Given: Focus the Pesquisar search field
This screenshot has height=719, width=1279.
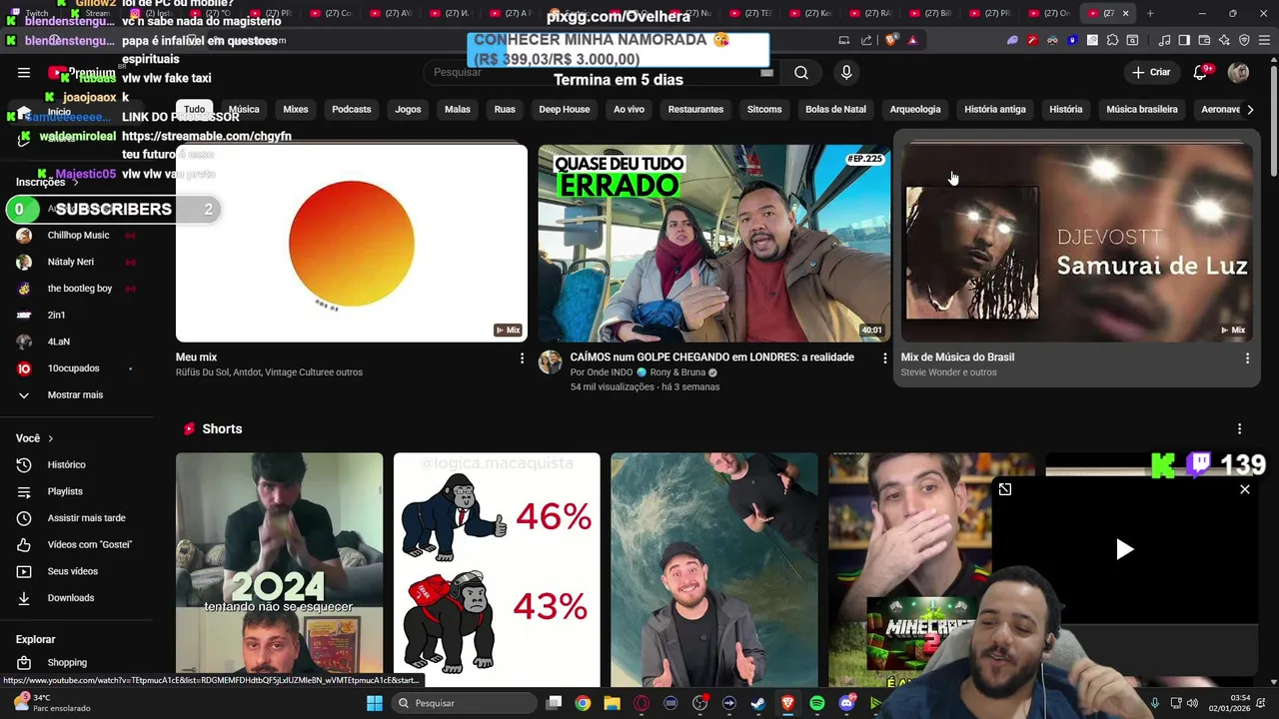Looking at the screenshot, I should (x=604, y=72).
